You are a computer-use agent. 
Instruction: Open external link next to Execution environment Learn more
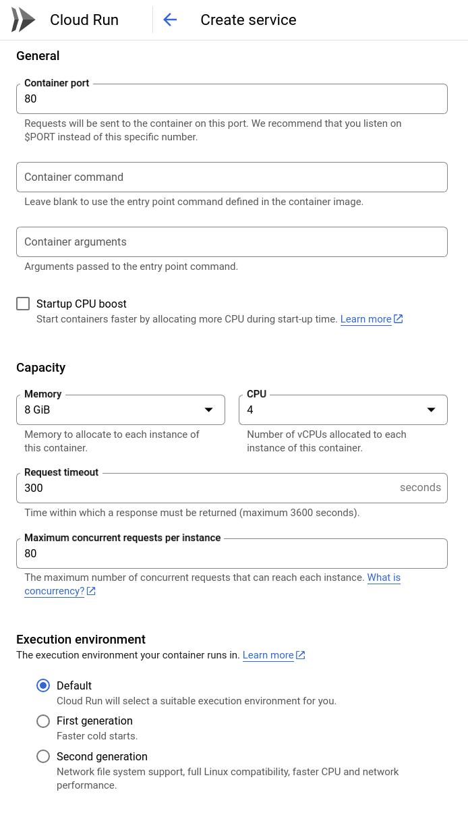click(x=299, y=654)
